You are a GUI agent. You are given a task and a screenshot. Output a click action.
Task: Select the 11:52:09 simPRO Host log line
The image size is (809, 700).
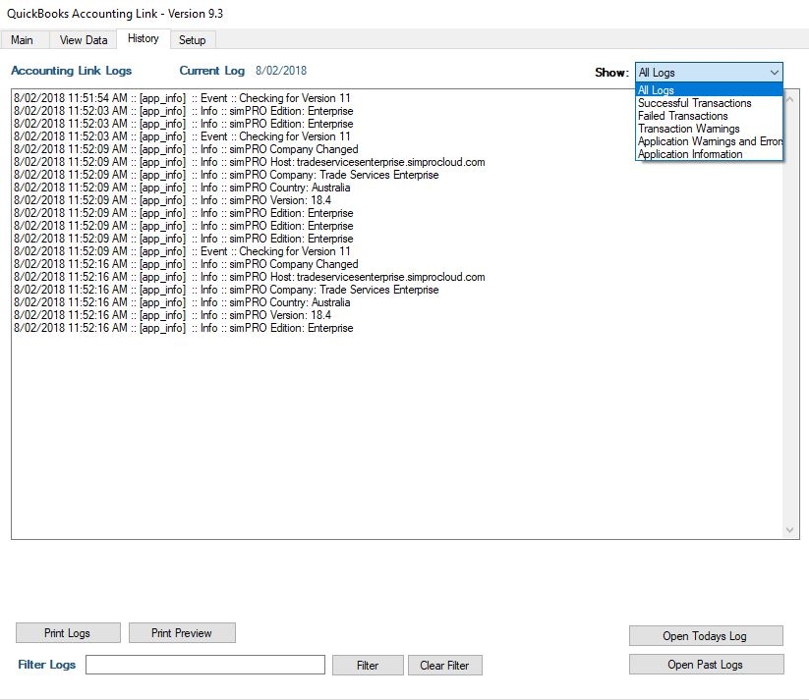coord(250,162)
